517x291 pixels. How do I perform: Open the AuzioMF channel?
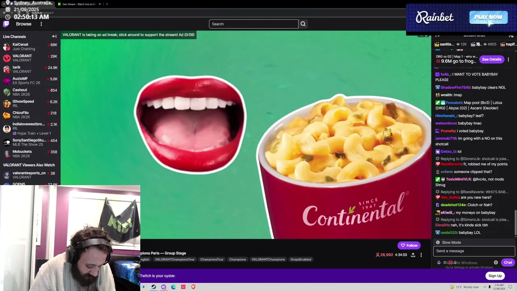click(30, 80)
